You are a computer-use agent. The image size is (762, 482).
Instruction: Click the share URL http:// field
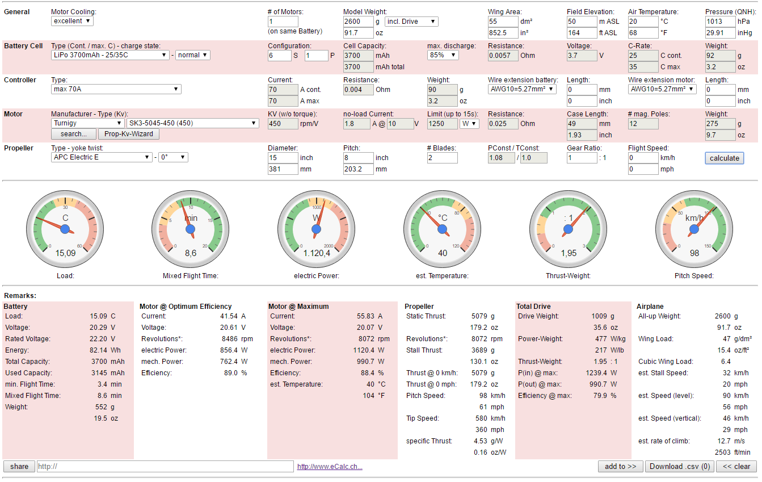click(x=165, y=467)
